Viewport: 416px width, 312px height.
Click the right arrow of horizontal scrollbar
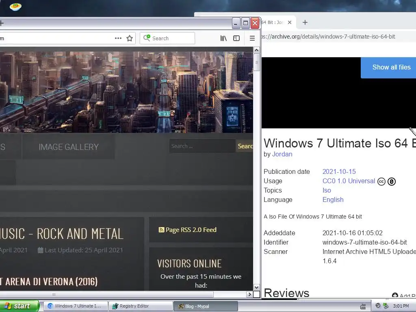[249, 294]
